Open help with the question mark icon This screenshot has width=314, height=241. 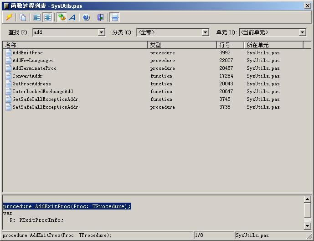(x=86, y=17)
